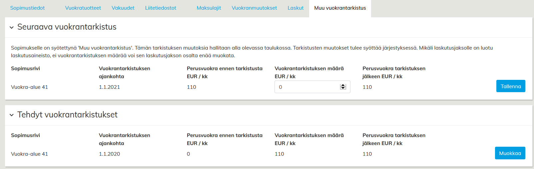Click Vuokra-alue 41 in Tehdyt vuokrantarkistukset
The height and width of the screenshot is (169, 534).
pos(29,154)
